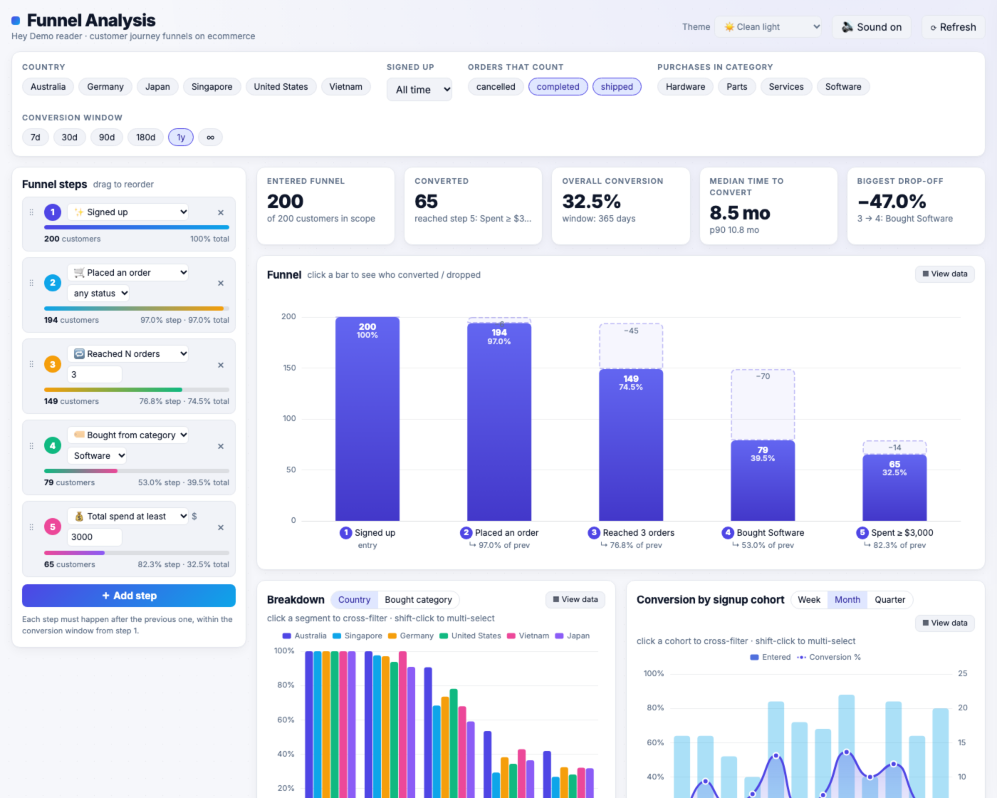Viewport: 997px width, 798px height.
Task: Open View data for the Breakdown chart
Action: [x=575, y=600]
